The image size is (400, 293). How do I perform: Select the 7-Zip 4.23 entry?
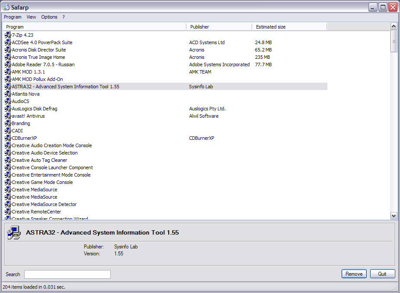click(x=22, y=35)
